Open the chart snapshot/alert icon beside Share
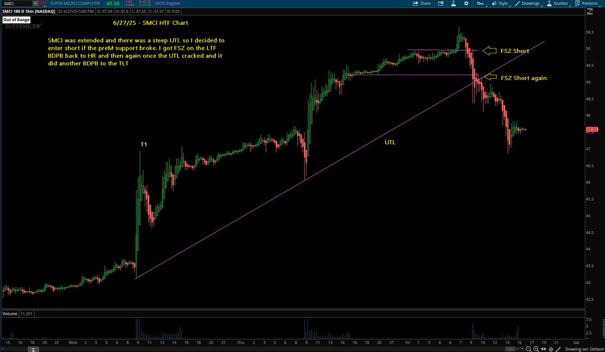The image size is (605, 352). 440,4
